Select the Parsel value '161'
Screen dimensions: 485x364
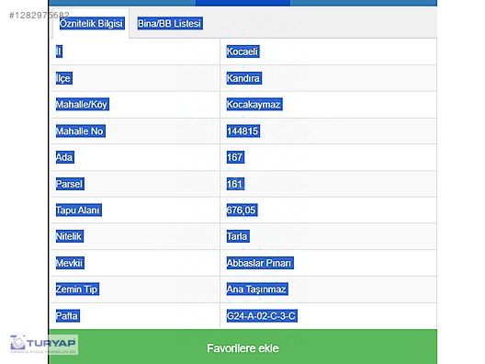click(x=235, y=184)
